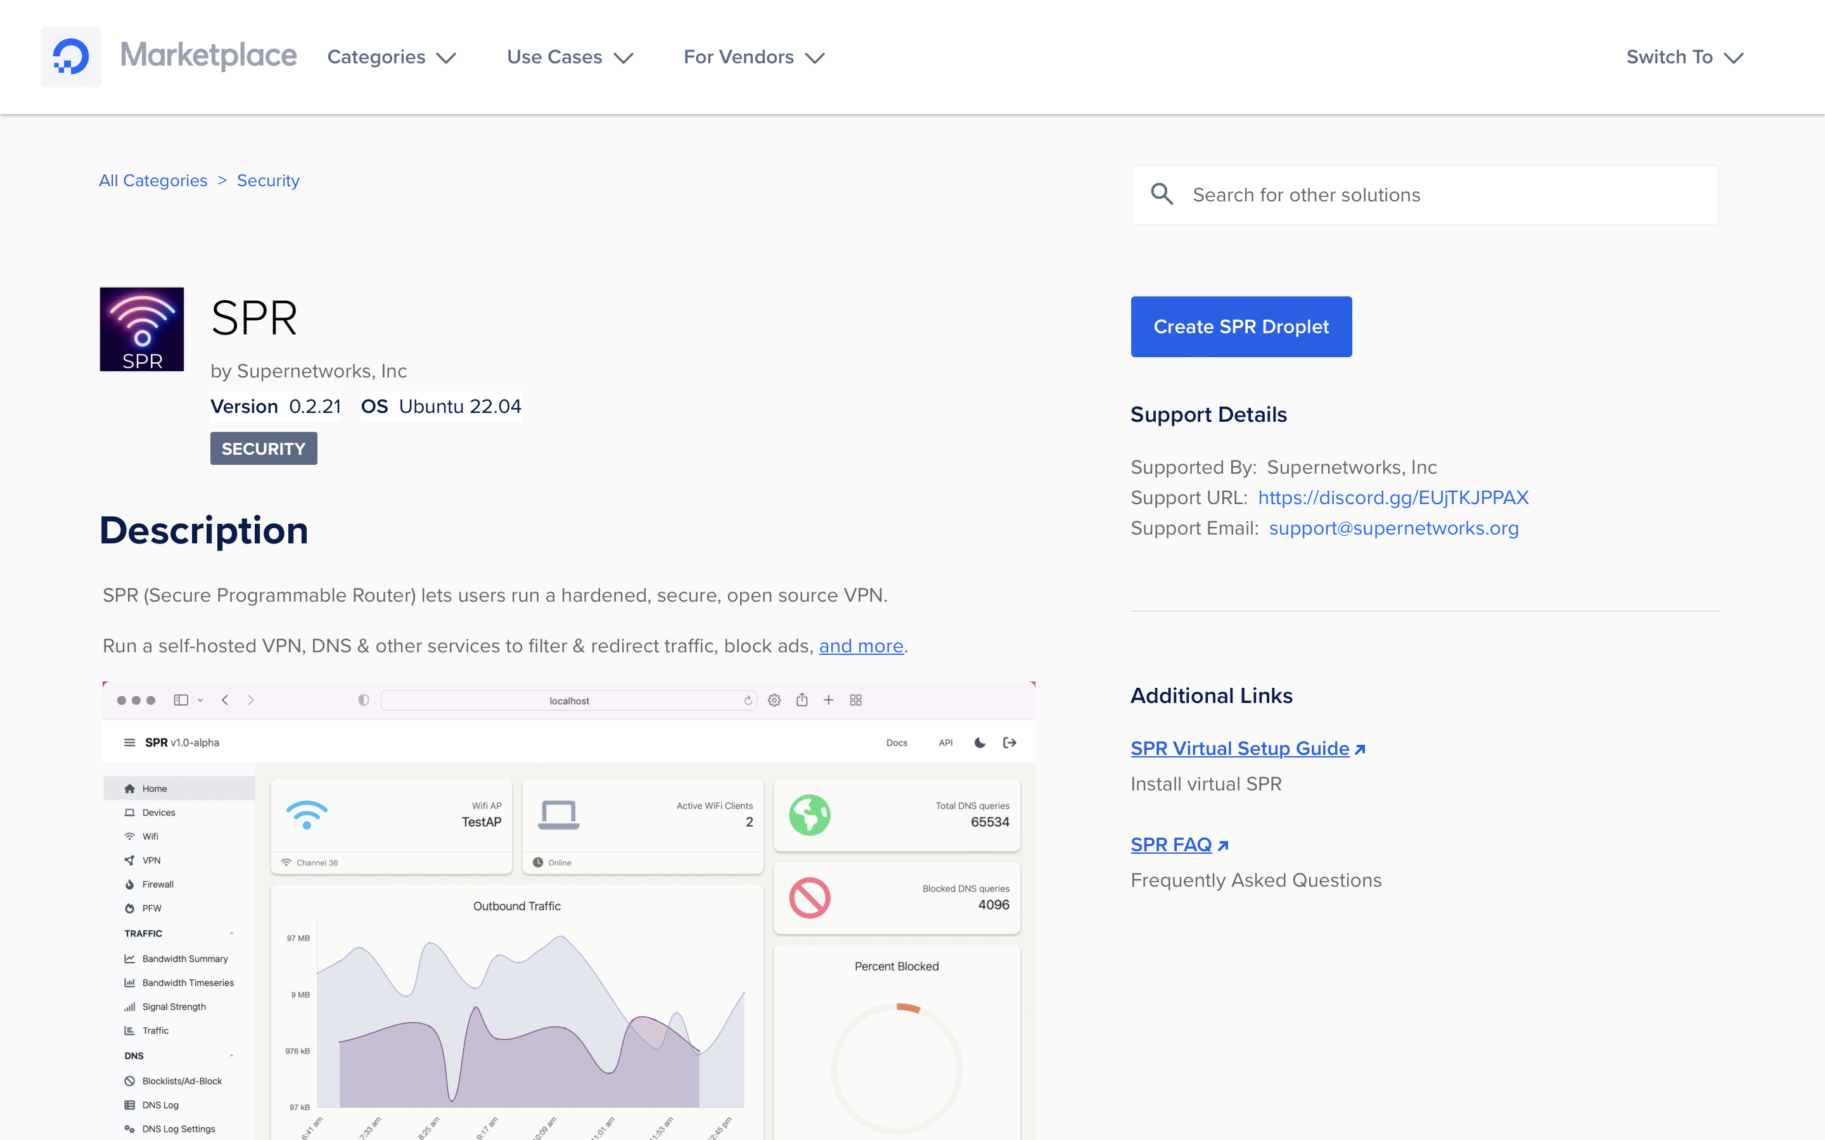Click the Traffic chart icon in the sidebar
Image resolution: width=1825 pixels, height=1140 pixels.
tap(130, 1030)
